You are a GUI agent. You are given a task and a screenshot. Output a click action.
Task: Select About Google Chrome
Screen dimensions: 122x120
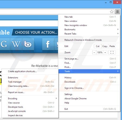pyautogui.click(x=89, y=98)
